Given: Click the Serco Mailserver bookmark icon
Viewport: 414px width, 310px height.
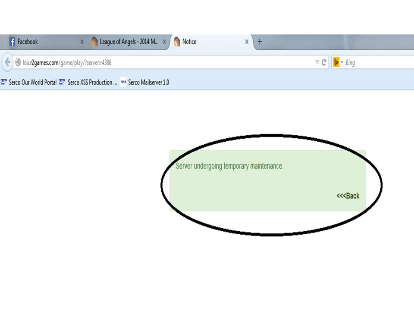Looking at the screenshot, I should [x=123, y=82].
